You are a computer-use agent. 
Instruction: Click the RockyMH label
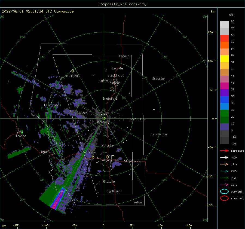tap(72, 76)
